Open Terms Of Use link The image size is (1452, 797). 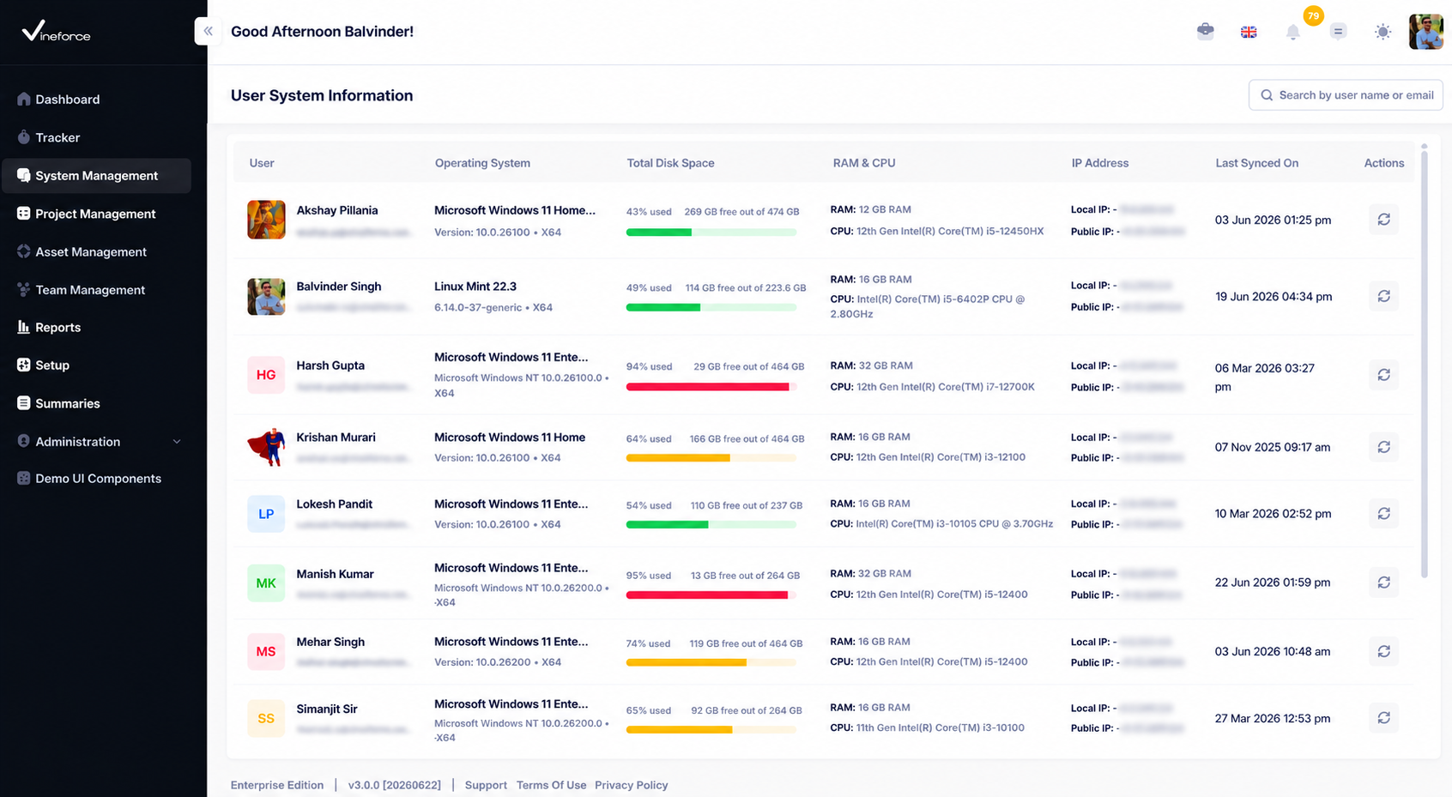click(x=551, y=785)
